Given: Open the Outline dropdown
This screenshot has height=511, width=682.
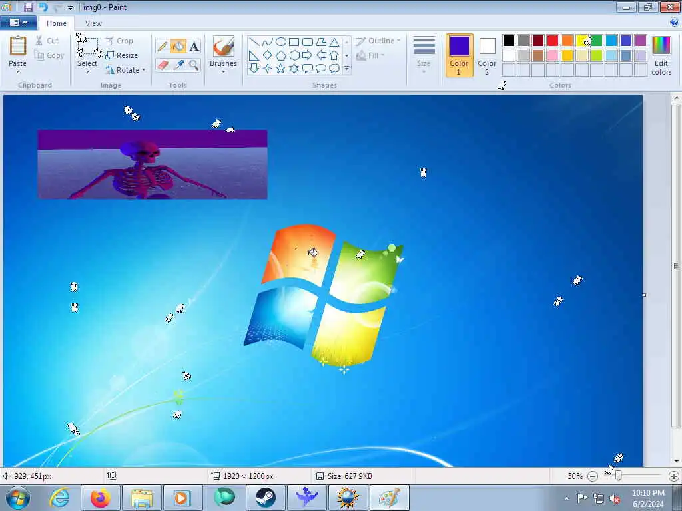Looking at the screenshot, I should coord(378,41).
